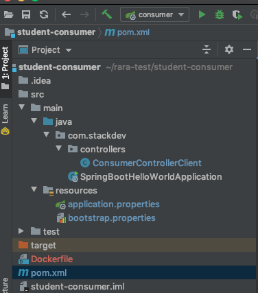Synchronize files using the refresh icon
This screenshot has width=258, height=293.
(x=44, y=15)
